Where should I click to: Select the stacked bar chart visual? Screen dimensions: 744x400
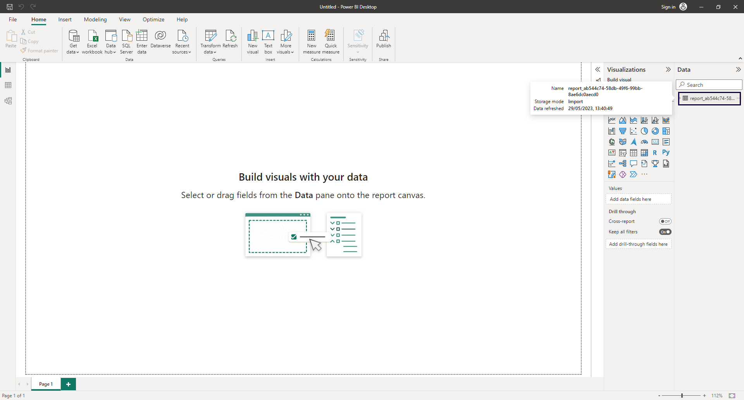tap(611, 109)
